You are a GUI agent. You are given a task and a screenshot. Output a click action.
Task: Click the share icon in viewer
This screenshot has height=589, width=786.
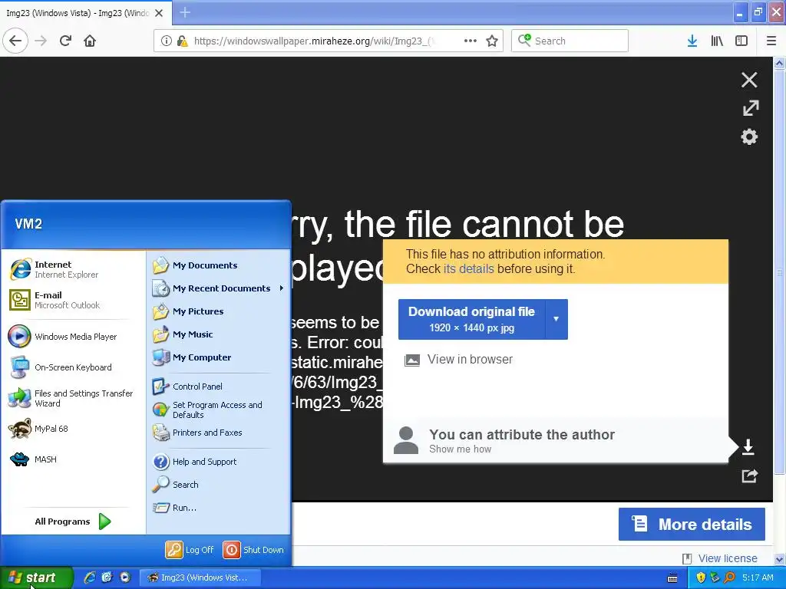point(749,475)
